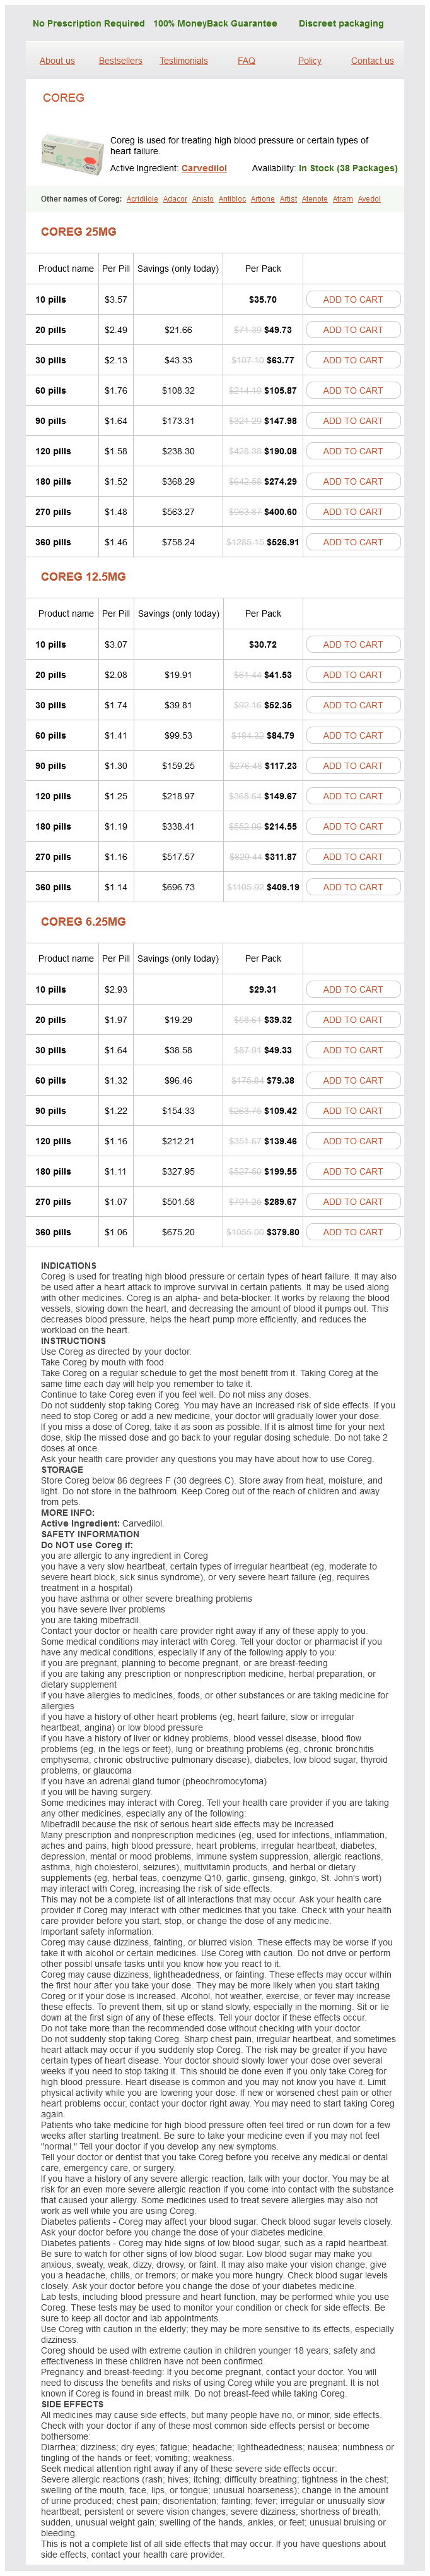Click the Avedol link
Image resolution: width=430 pixels, height=2576 pixels.
point(368,199)
